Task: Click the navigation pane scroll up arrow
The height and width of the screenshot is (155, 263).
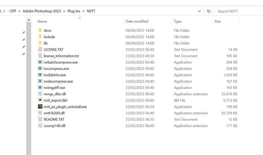Action: [29, 20]
